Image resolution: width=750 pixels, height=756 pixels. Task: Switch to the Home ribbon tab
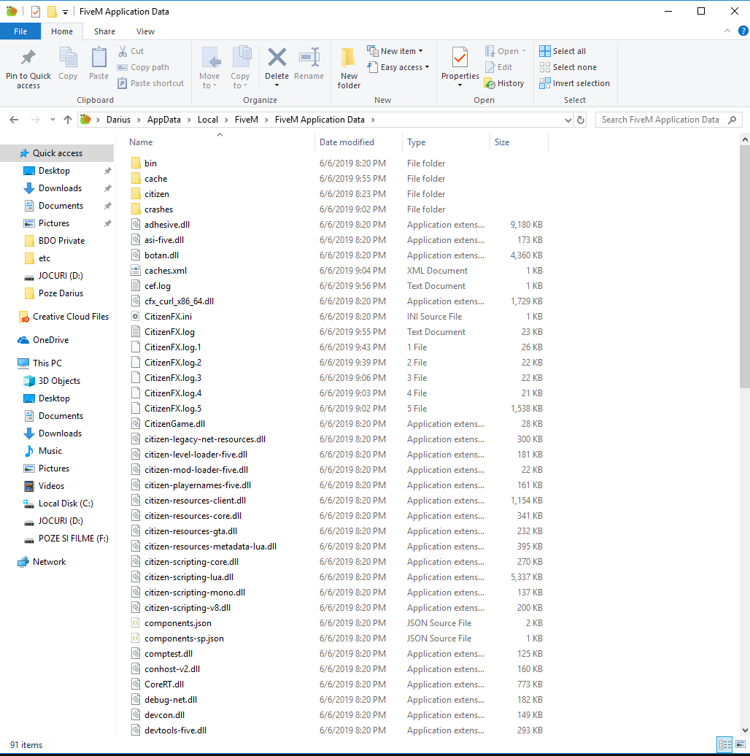(62, 31)
